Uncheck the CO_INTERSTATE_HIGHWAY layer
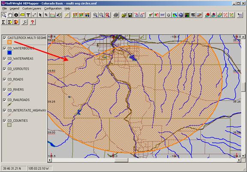Screen dimensions: 247x172 pos(4,111)
